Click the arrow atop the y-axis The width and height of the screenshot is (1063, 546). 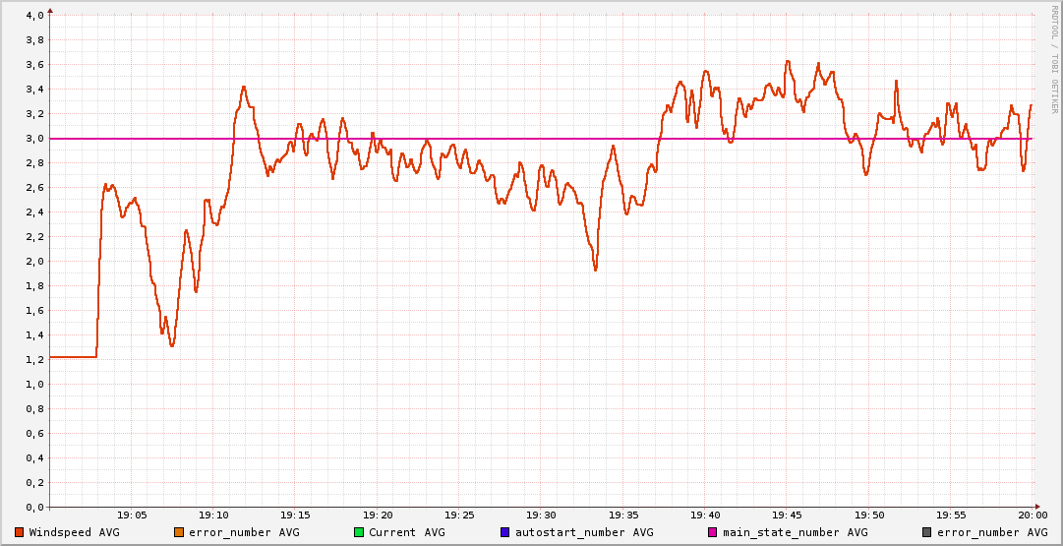click(50, 10)
